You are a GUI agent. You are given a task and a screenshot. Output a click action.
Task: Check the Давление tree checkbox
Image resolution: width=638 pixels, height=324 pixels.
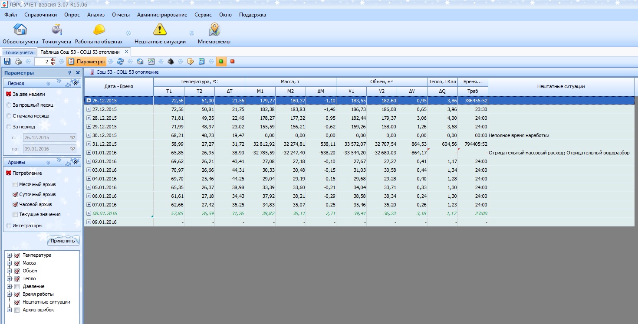[17, 287]
